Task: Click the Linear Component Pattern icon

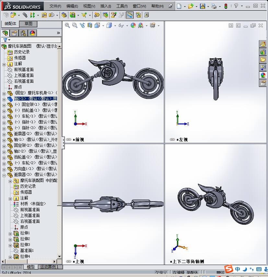Action: 32,15
